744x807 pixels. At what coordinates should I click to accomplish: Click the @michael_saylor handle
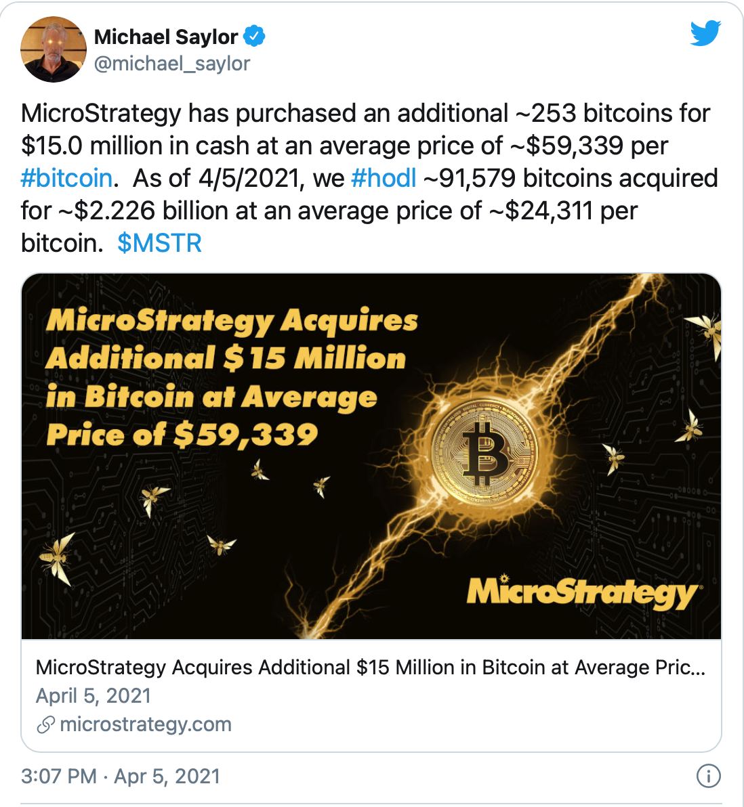click(x=171, y=64)
